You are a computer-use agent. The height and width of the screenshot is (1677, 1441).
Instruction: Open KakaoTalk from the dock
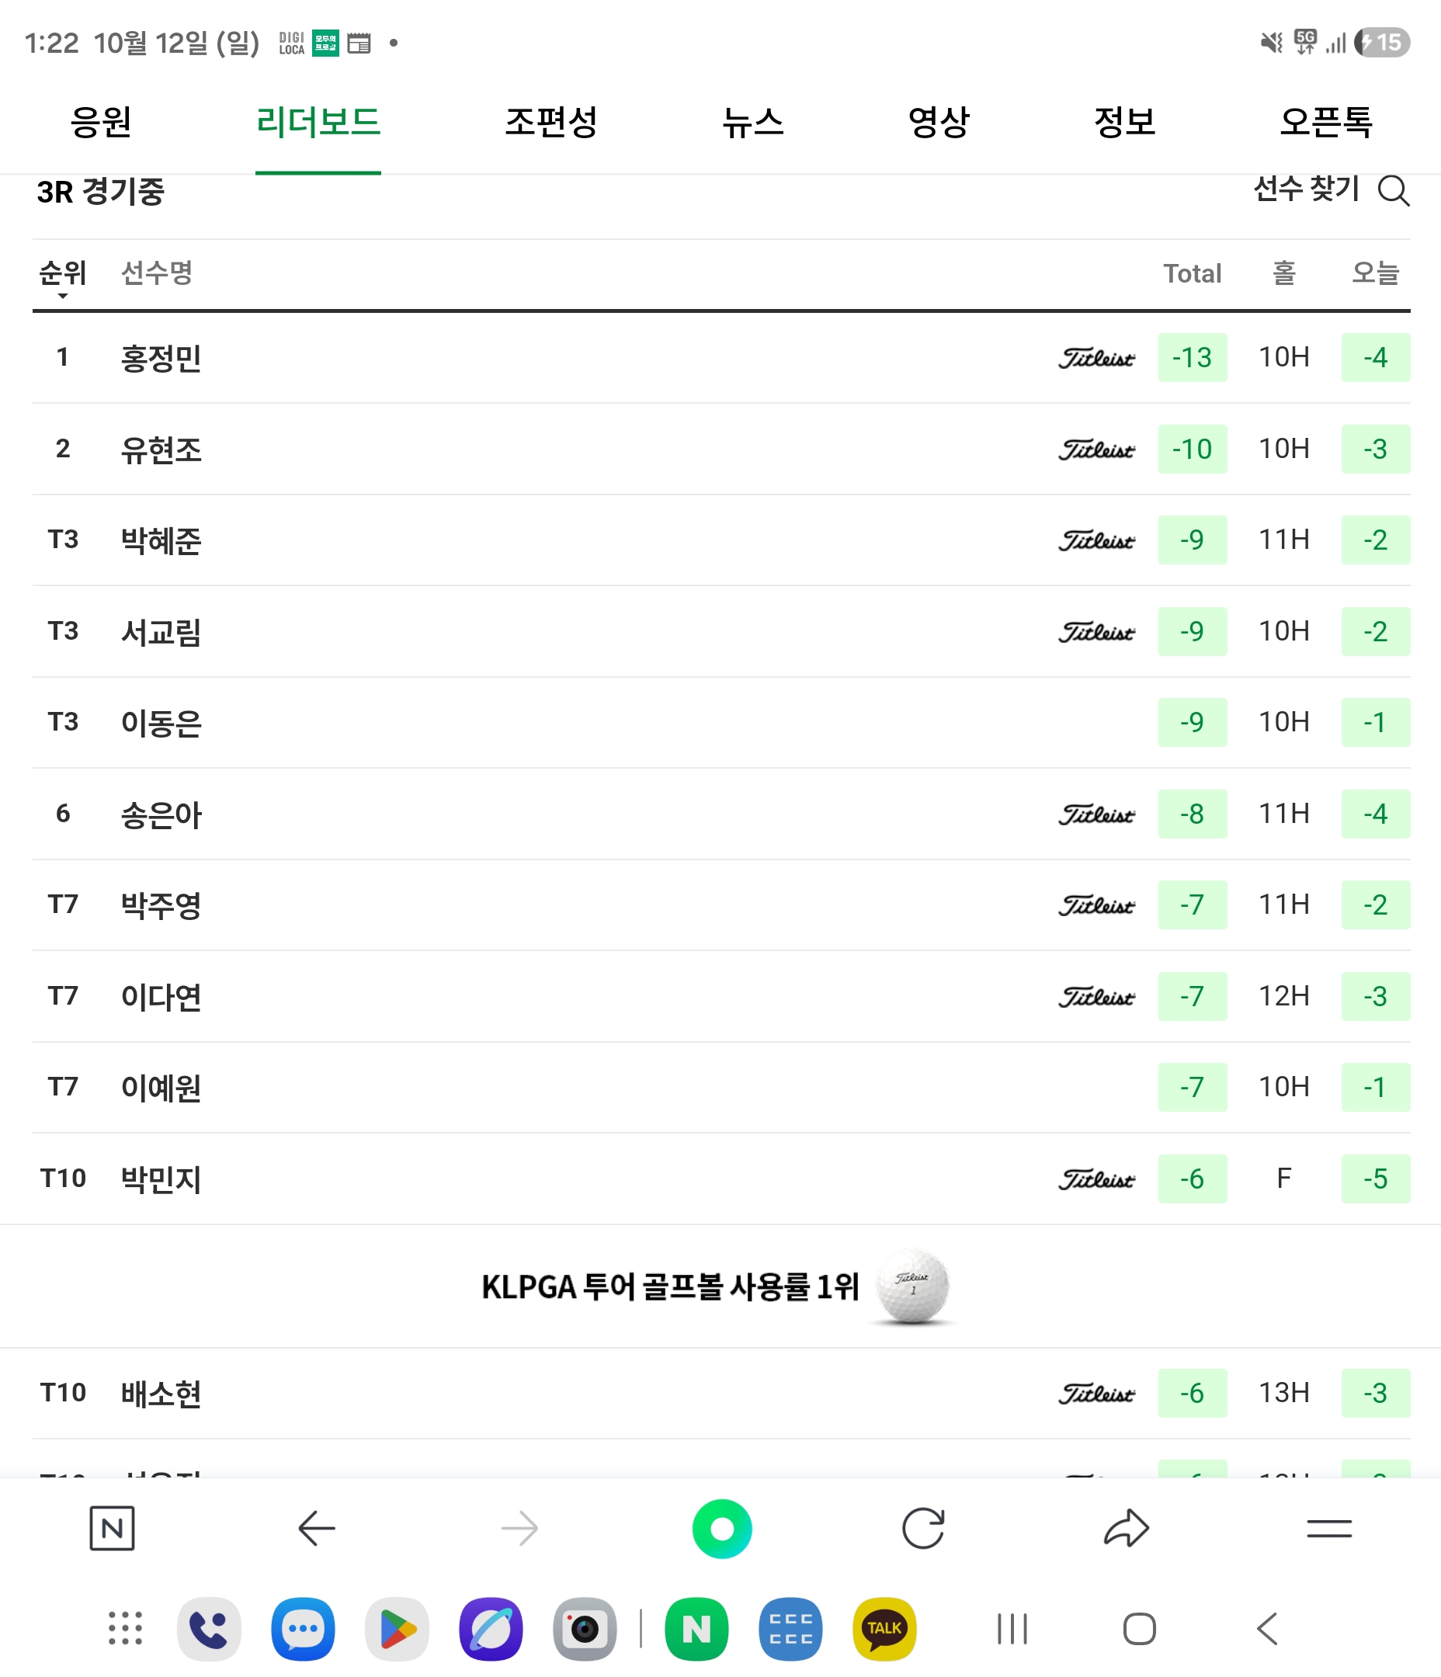[884, 1628]
